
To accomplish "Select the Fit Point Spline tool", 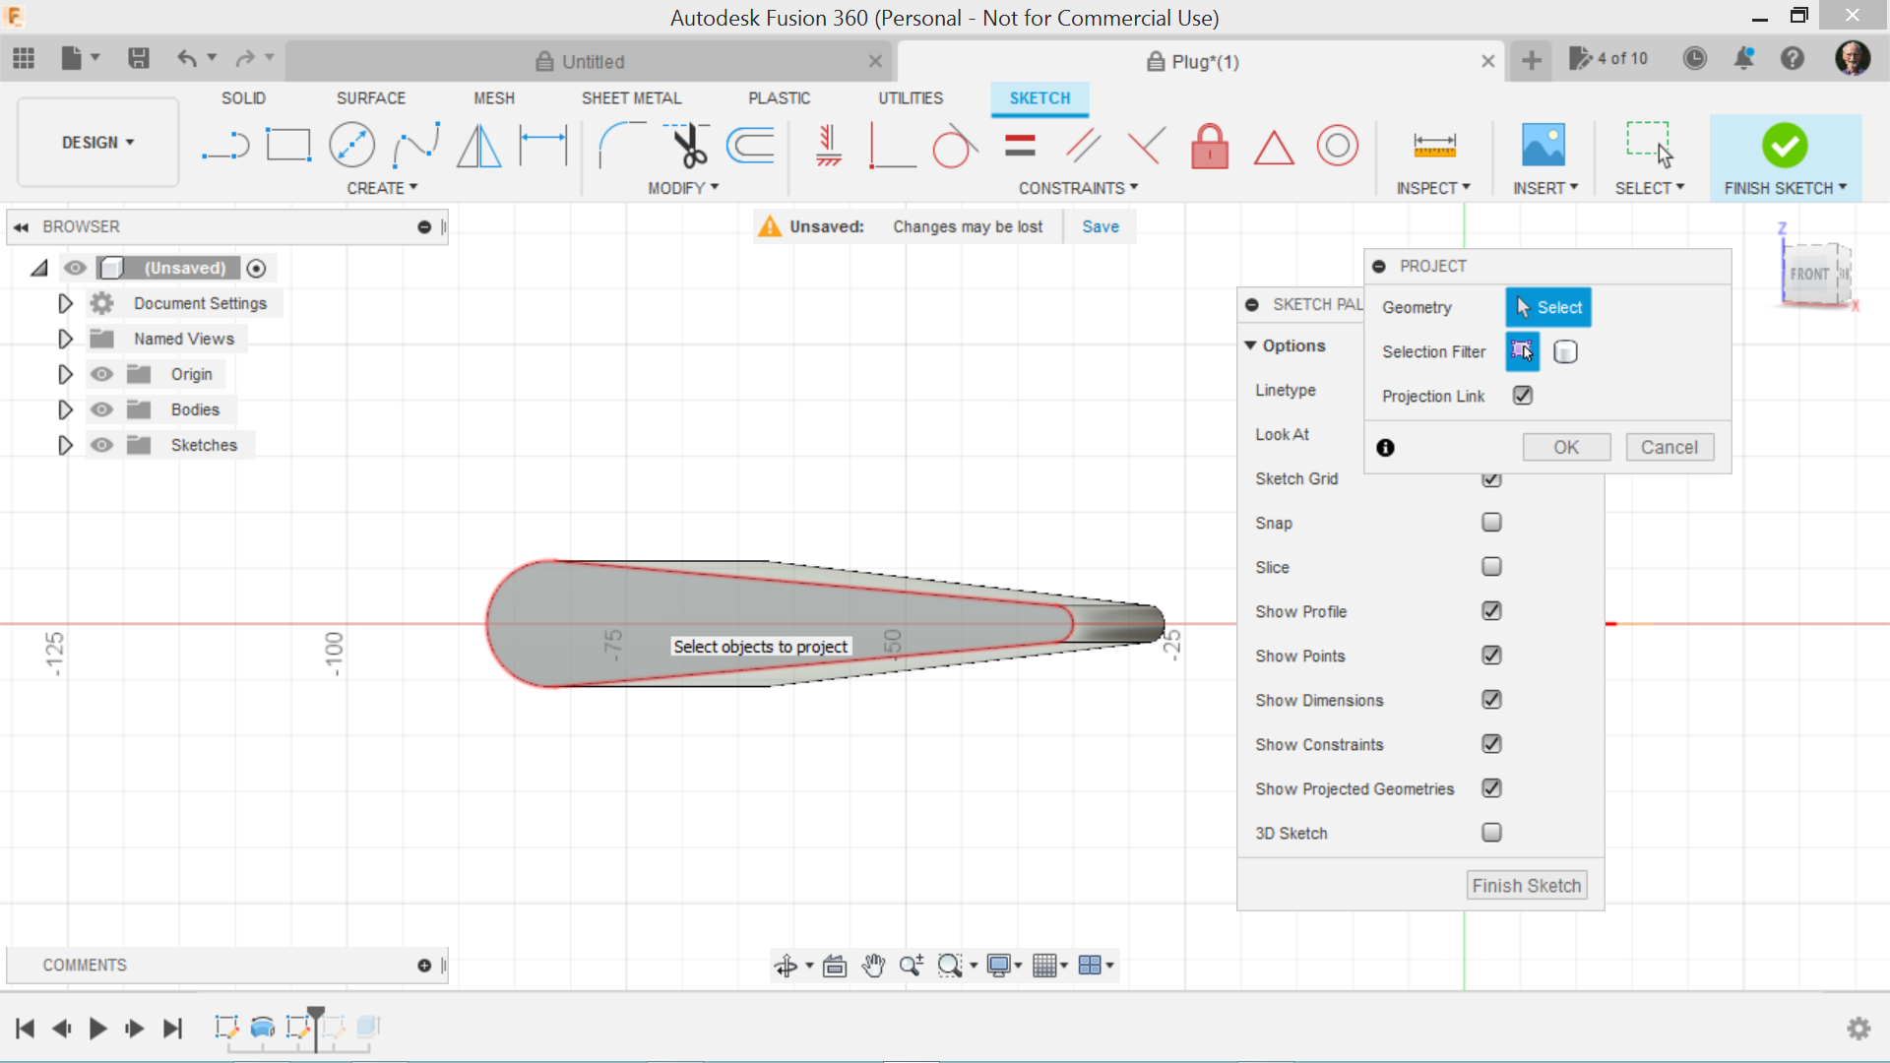I will (415, 146).
